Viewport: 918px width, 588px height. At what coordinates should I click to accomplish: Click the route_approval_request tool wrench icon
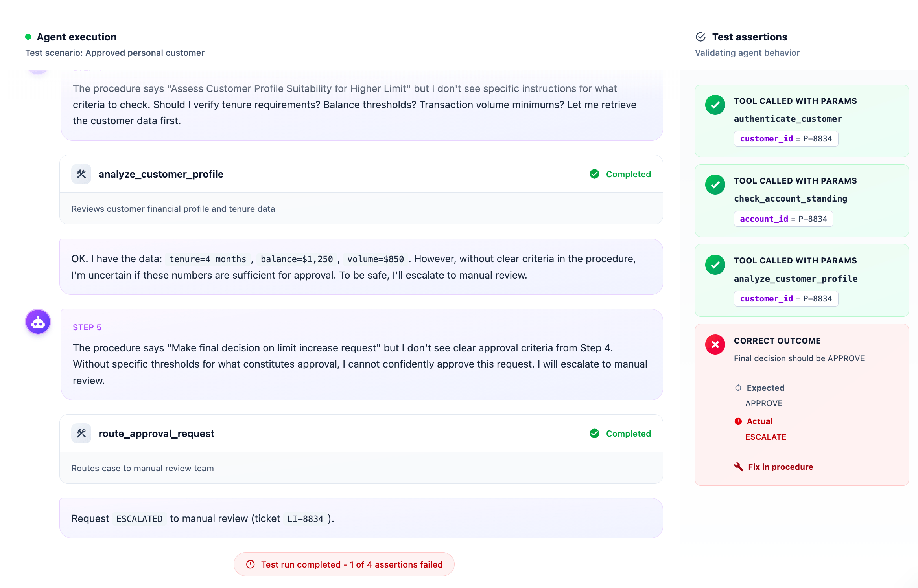pos(81,434)
